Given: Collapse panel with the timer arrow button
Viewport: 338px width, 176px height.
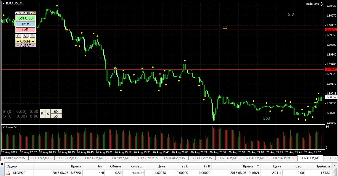Looking at the screenshot, I should click(34, 13).
